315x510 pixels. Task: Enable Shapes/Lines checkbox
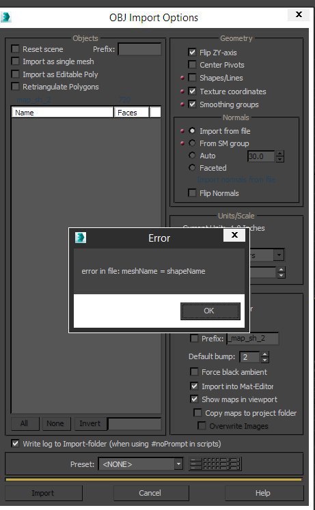pyautogui.click(x=192, y=77)
